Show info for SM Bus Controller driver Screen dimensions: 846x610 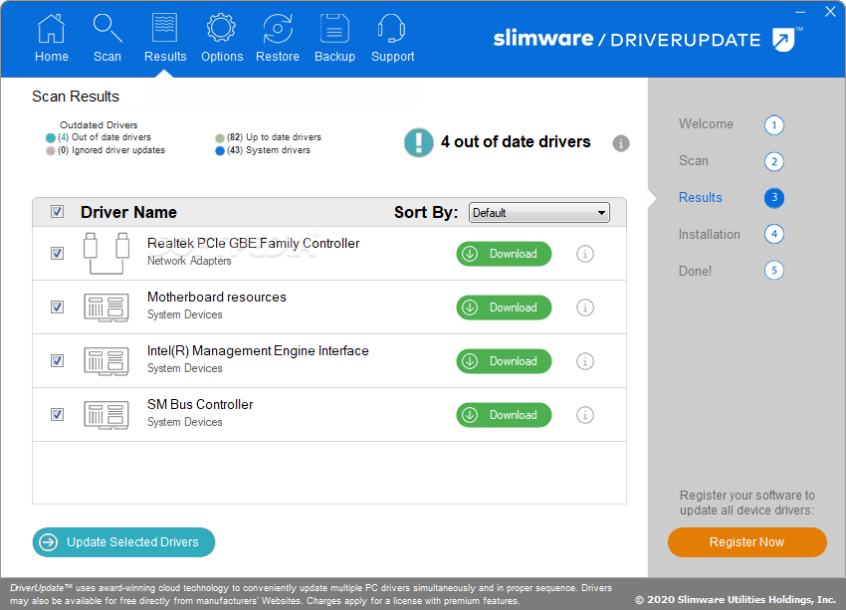585,415
